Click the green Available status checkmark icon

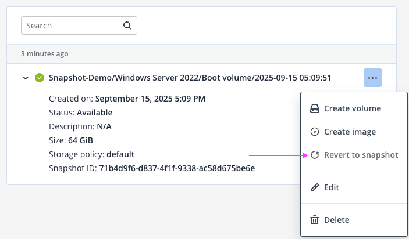(40, 78)
